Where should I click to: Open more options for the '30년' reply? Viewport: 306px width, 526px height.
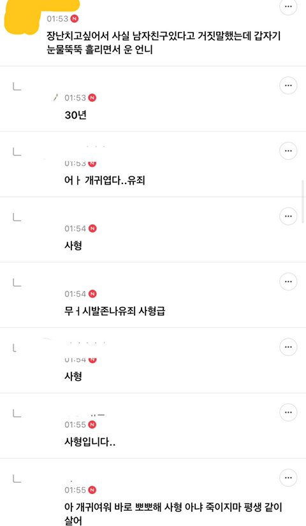click(x=288, y=85)
